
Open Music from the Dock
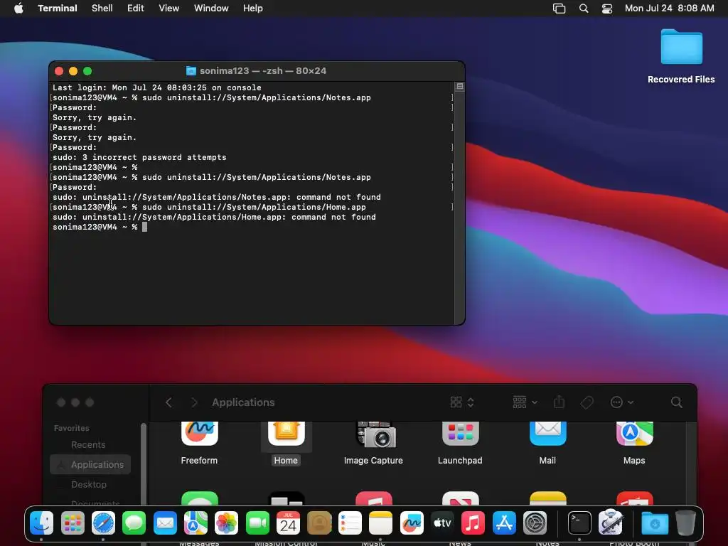[x=473, y=523]
